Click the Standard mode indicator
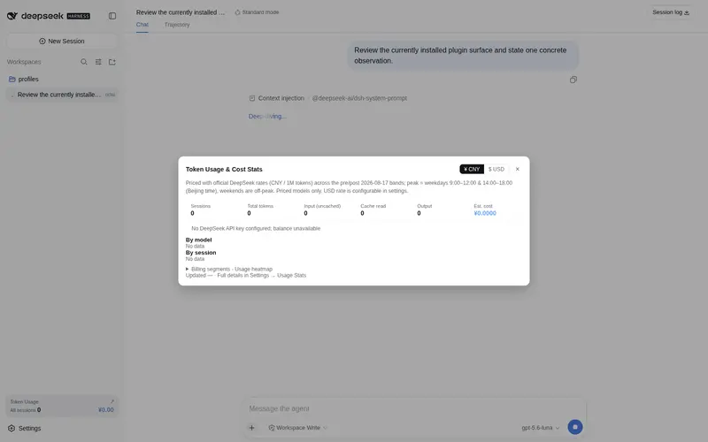The image size is (708, 442). pos(257,12)
